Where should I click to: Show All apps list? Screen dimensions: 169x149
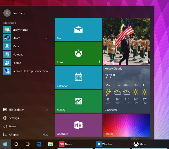click(x=14, y=134)
